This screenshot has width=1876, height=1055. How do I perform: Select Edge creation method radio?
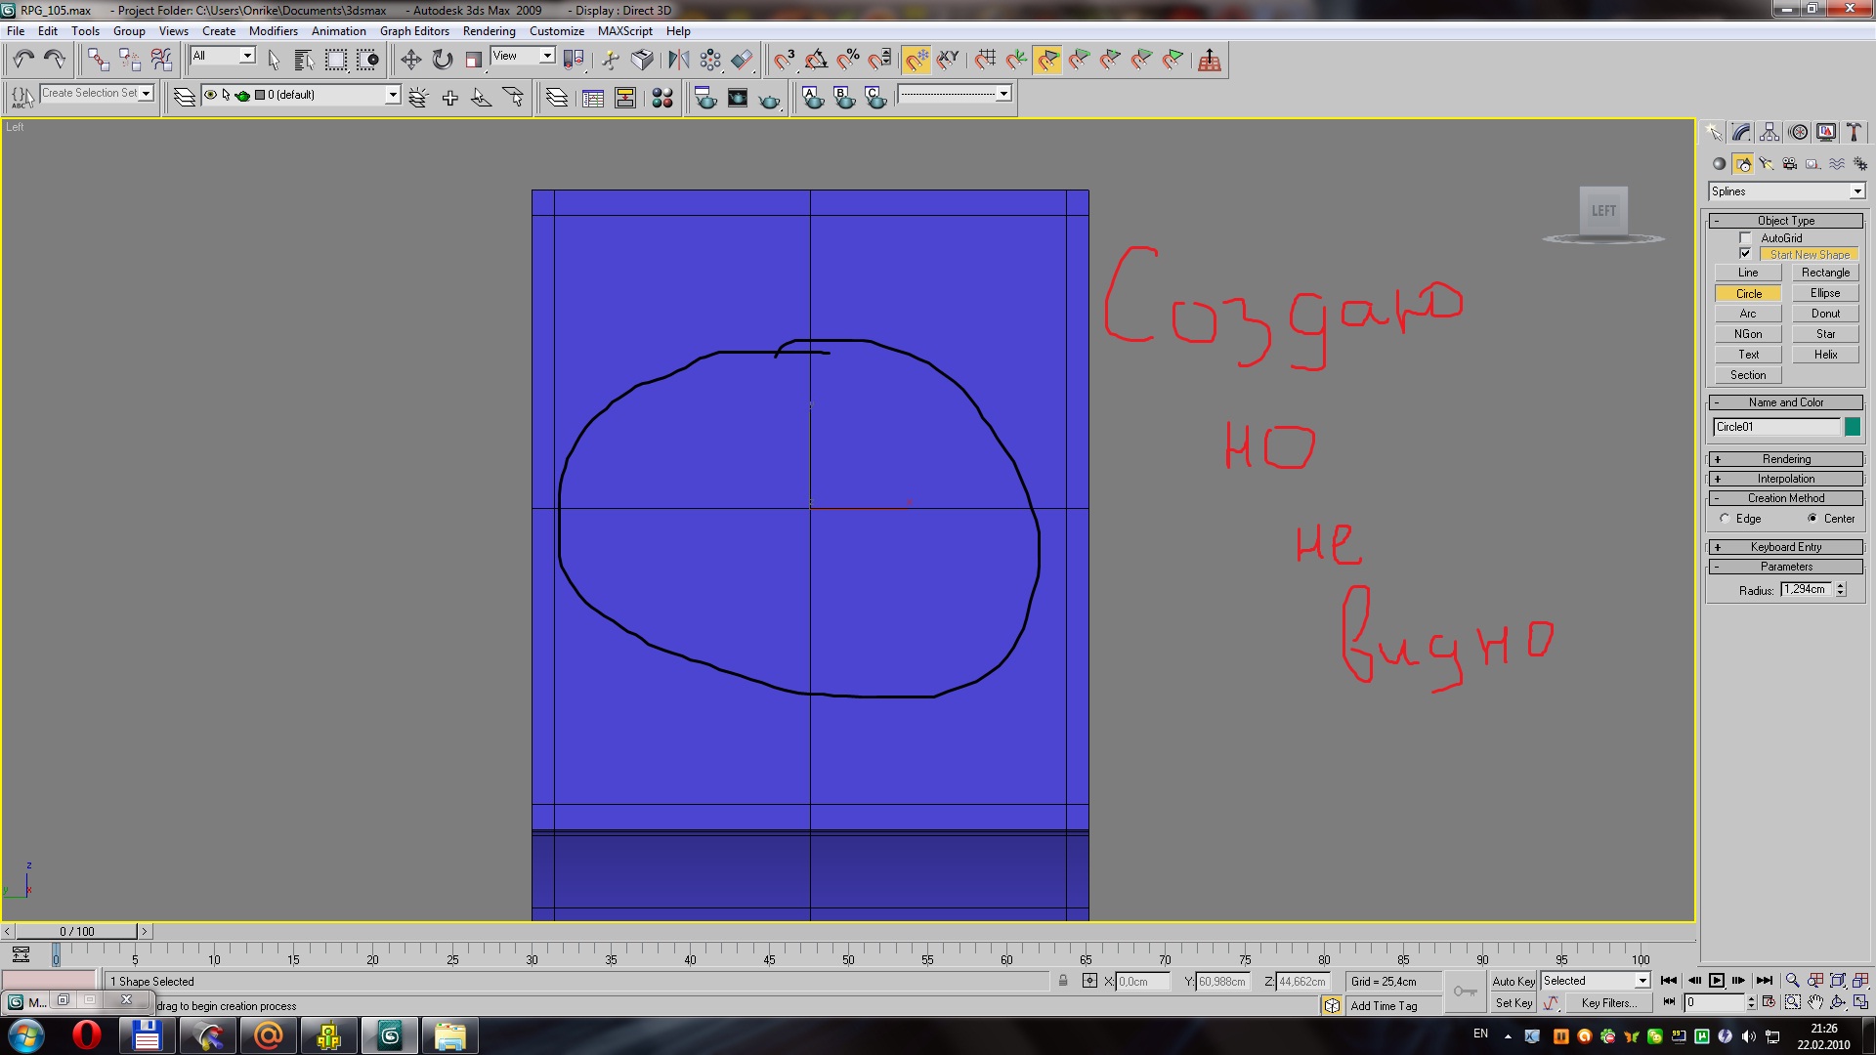click(x=1725, y=519)
